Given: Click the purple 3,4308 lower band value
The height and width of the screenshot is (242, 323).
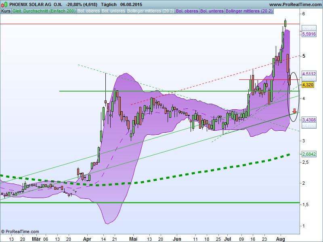Looking at the screenshot, I should click(308, 120).
